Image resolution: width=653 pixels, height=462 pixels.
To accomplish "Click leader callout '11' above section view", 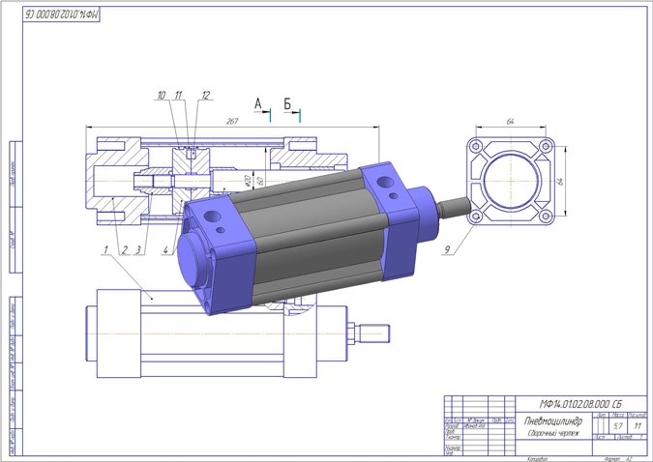I will click(x=178, y=96).
